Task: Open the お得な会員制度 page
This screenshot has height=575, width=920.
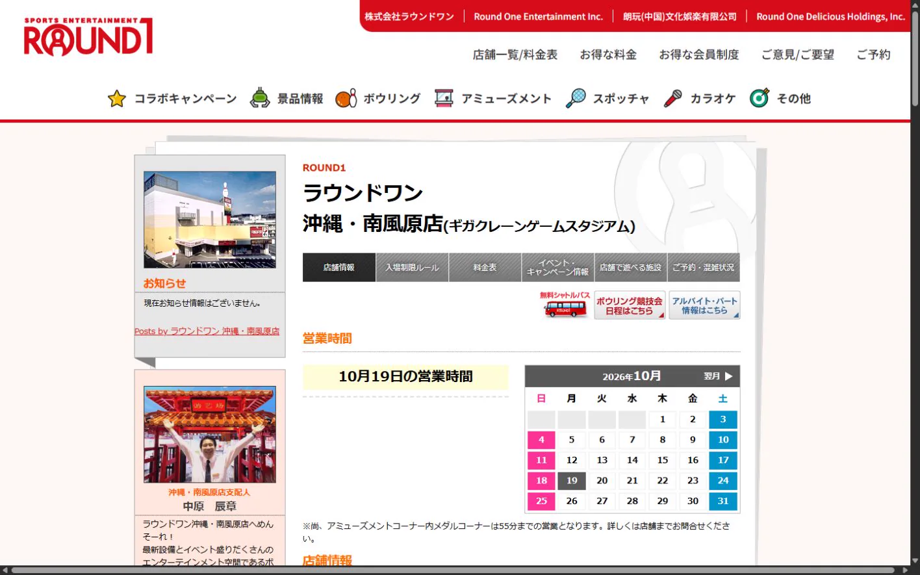Action: click(699, 55)
